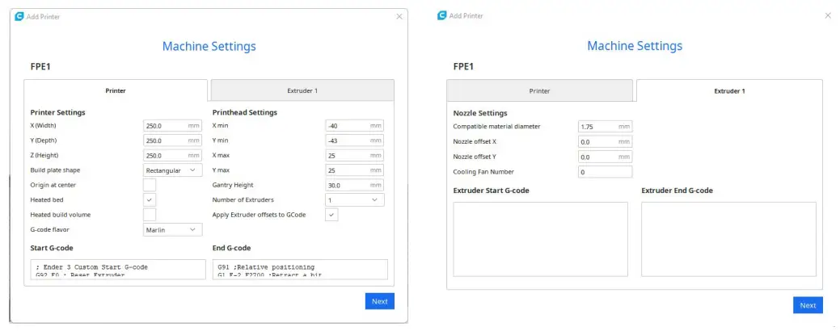Open the Build plate shape dropdown

(x=172, y=170)
